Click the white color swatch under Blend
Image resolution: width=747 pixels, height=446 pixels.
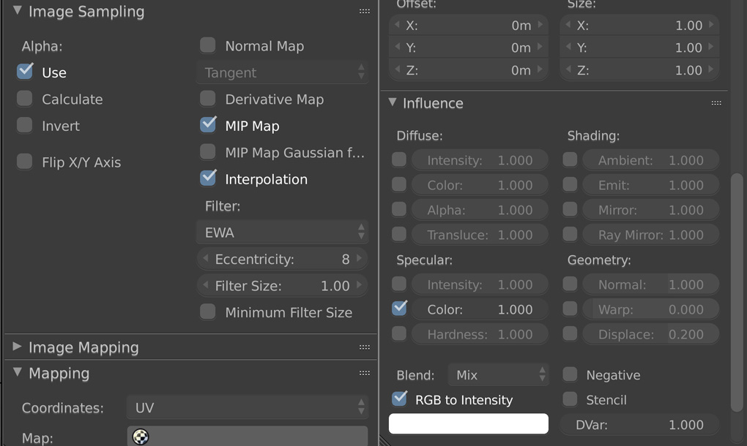pos(468,424)
